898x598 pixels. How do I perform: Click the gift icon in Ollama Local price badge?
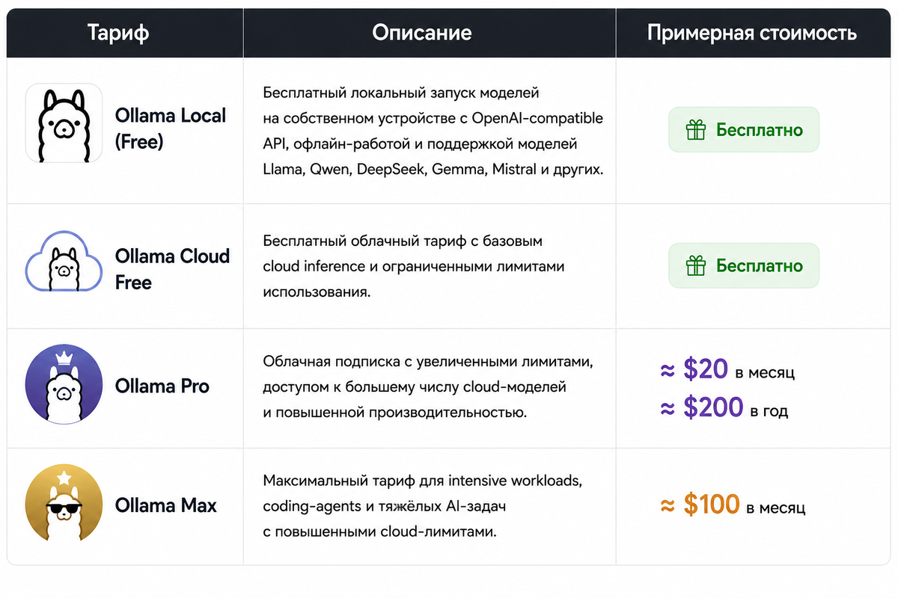coord(696,130)
